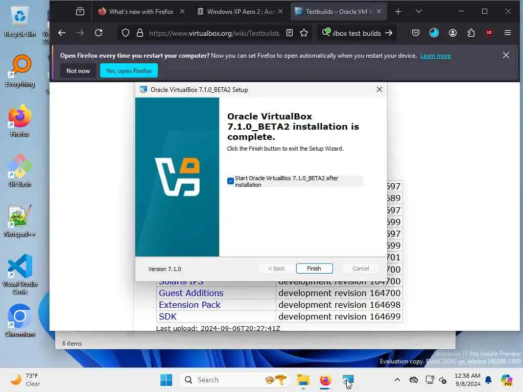Image resolution: width=523 pixels, height=392 pixels.
Task: Reload the Testbuilds page
Action: coord(99,33)
